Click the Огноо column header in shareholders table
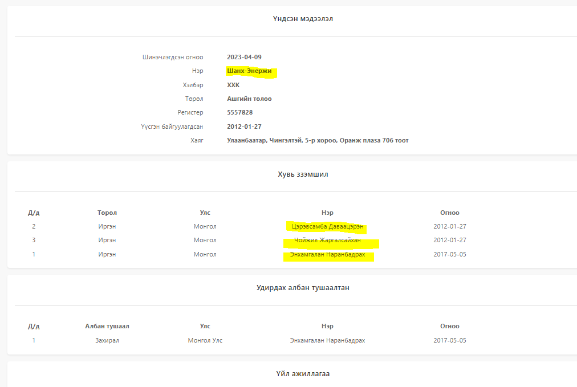The image size is (577, 387). click(x=449, y=213)
